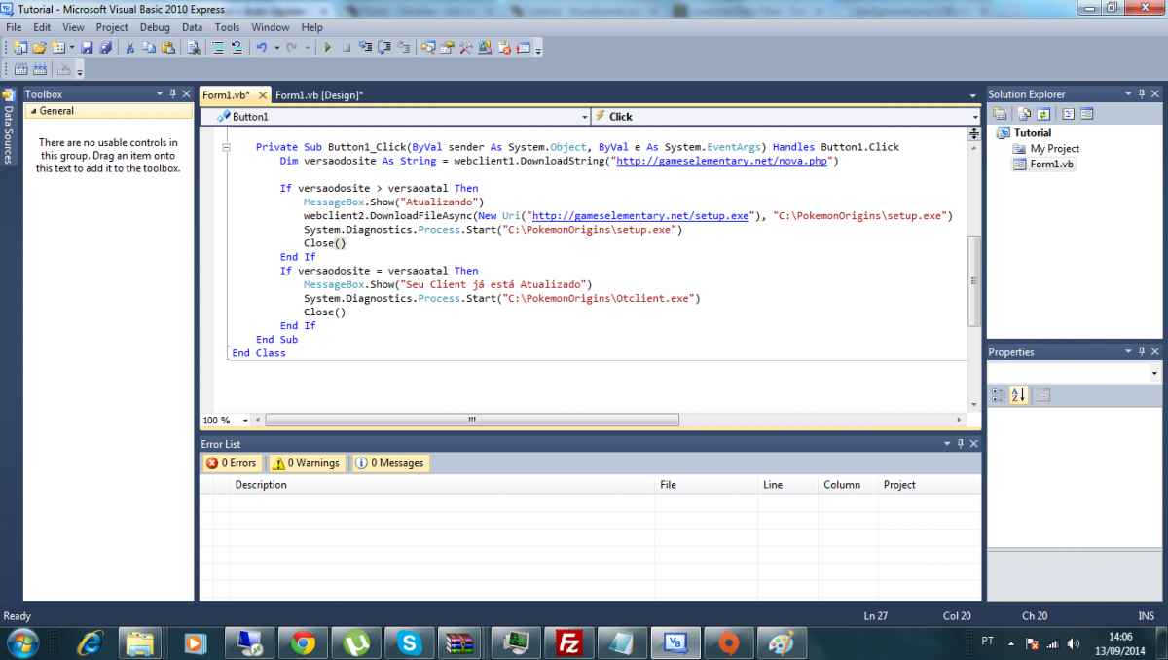Save the current file with the Save icon
Viewport: 1168px width, 660px height.
(87, 47)
